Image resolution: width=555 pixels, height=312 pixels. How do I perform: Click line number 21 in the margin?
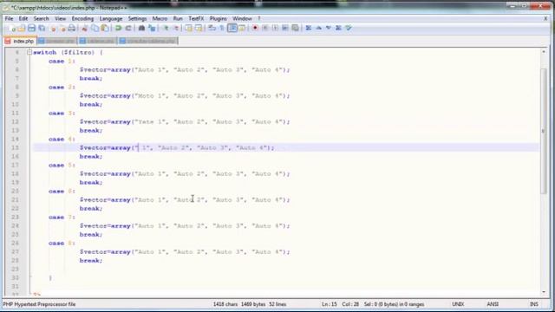[15, 200]
